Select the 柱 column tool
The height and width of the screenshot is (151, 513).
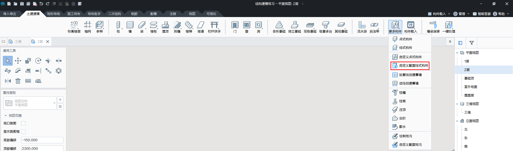point(118,27)
